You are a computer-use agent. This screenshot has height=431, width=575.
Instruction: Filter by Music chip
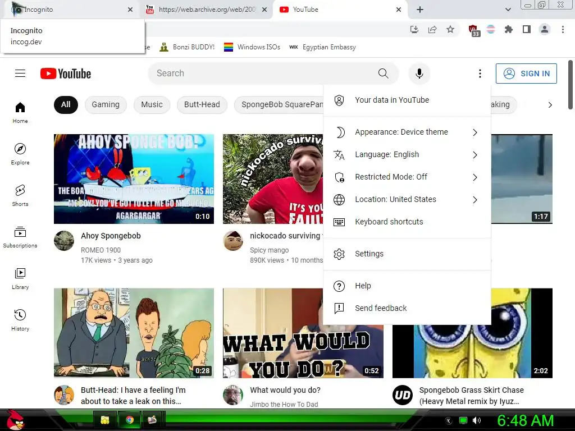[152, 104]
